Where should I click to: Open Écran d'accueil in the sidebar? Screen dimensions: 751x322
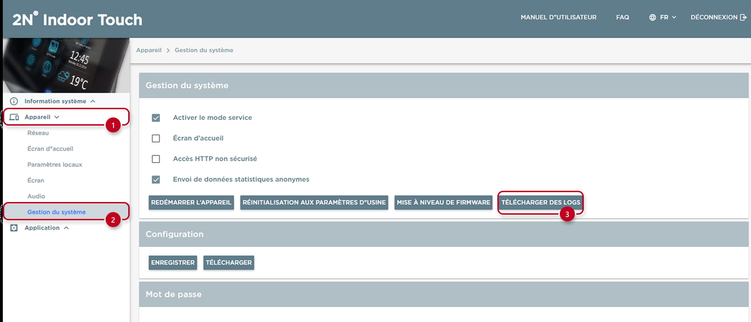click(50, 149)
